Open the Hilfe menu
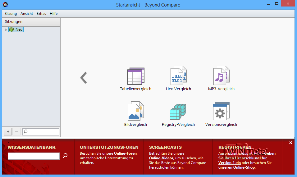The image size is (297, 177). click(54, 14)
